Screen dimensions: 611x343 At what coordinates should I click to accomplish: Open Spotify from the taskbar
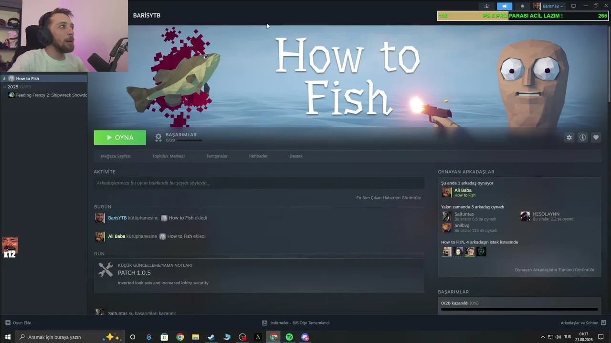coord(289,337)
